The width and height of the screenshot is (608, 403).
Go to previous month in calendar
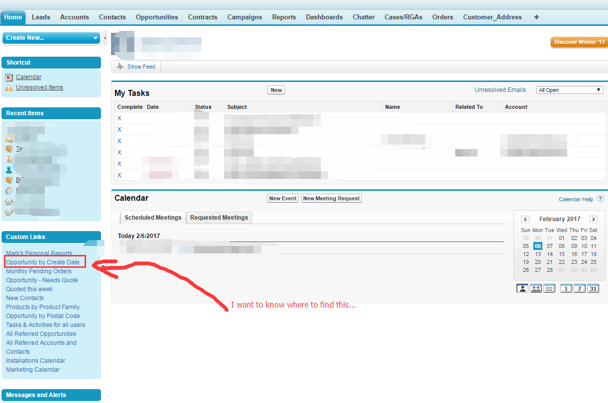point(525,219)
